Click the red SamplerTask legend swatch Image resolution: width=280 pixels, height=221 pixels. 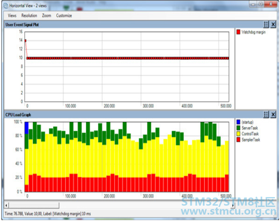point(238,140)
